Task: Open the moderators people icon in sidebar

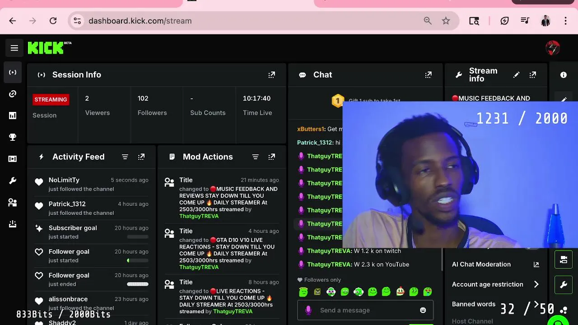Action: click(x=13, y=203)
